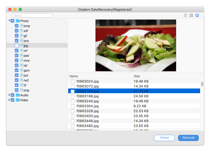Click the gsm file type icon
Screen dimensions: 211x152
[22, 70]
